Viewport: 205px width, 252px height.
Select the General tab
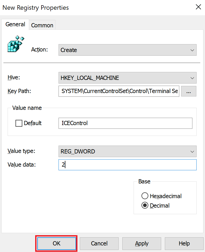pos(15,24)
